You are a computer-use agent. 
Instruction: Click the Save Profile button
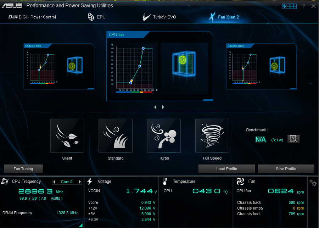point(286,169)
